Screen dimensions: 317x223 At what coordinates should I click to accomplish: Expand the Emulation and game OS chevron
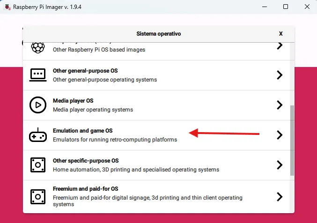[280, 135]
